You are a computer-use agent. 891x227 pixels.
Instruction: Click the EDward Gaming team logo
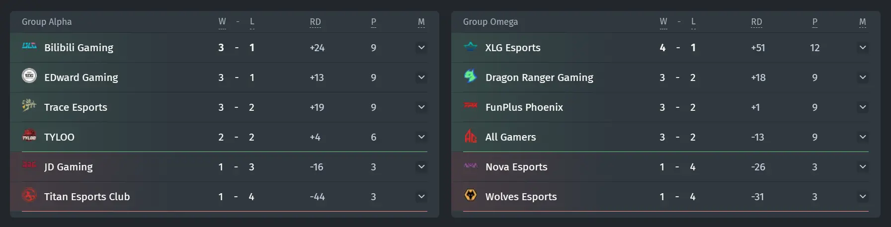(29, 76)
